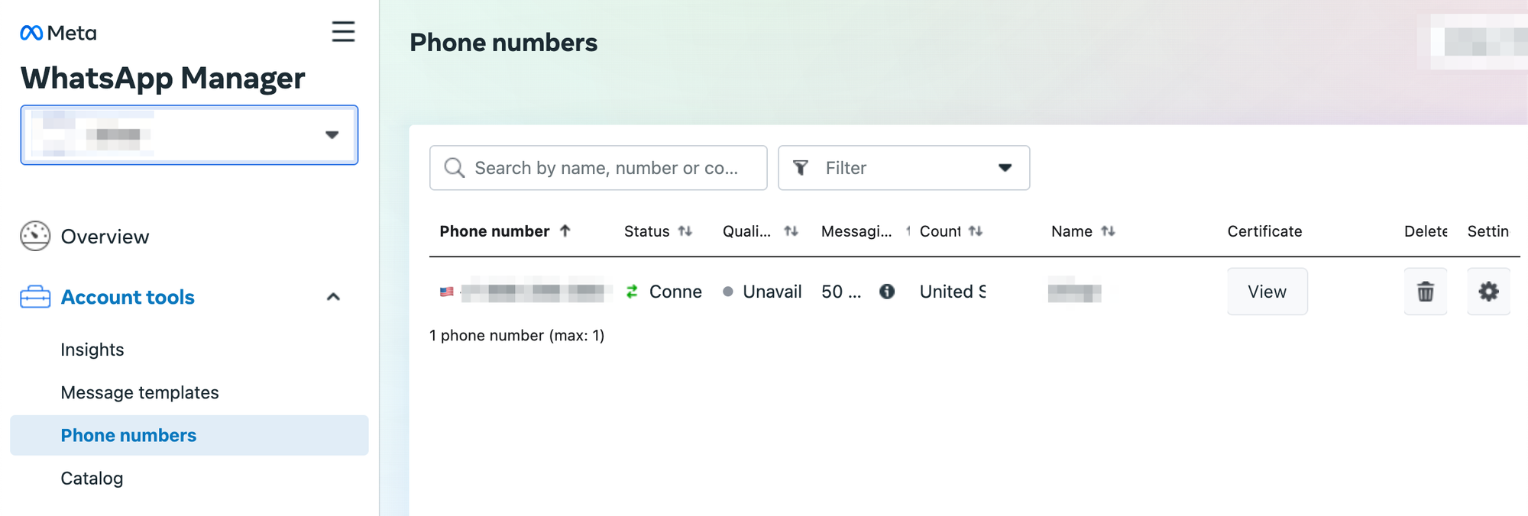Viewport: 1528px width, 516px height.
Task: Click the Overview gauge icon
Action: tap(35, 237)
